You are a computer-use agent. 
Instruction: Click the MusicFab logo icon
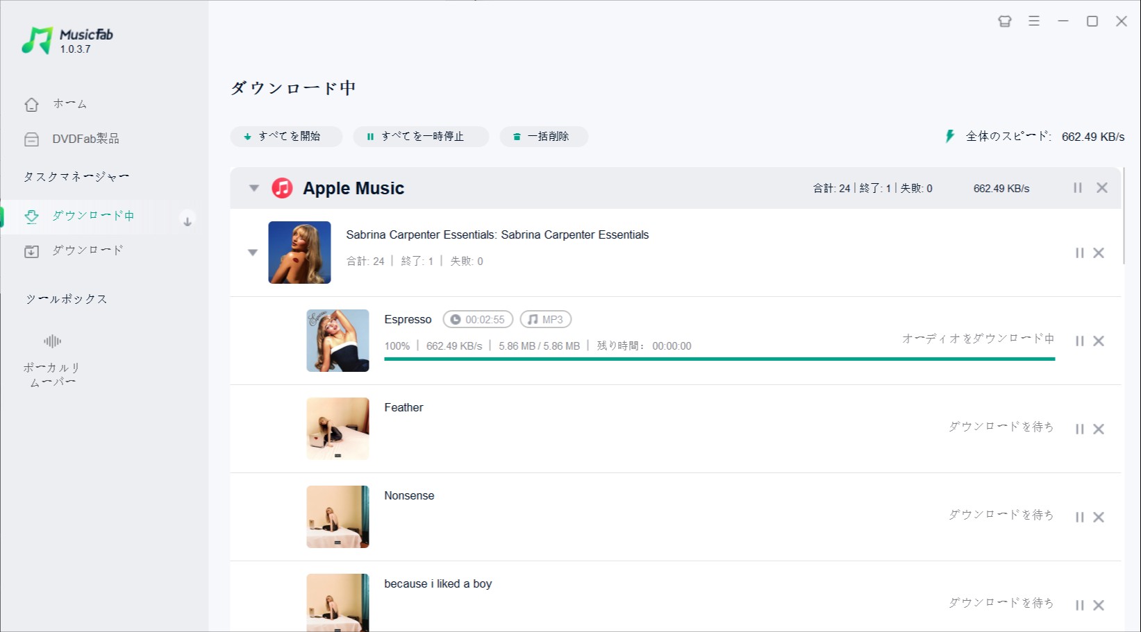[x=38, y=41]
